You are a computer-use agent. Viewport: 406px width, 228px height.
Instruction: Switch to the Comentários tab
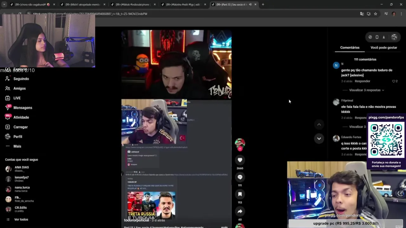(350, 47)
